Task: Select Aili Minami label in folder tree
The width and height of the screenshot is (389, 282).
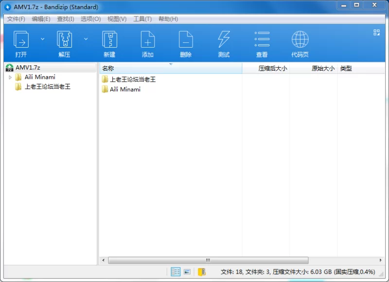Action: [40, 77]
